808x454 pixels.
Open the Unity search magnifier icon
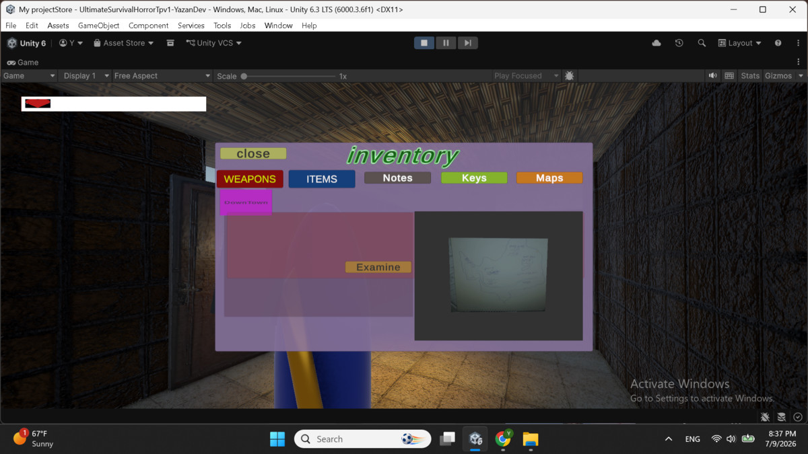click(702, 43)
